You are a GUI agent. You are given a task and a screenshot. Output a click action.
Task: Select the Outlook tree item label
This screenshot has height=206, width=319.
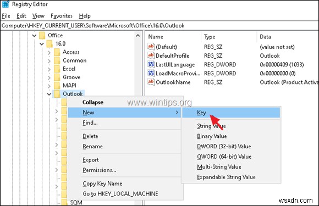73,94
